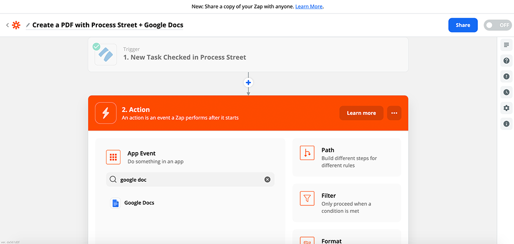Choose the Path option

[x=346, y=157]
